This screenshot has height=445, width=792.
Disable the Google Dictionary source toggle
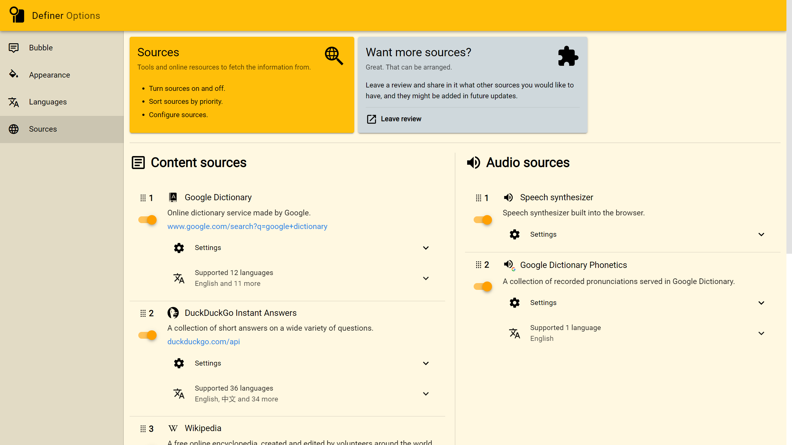point(148,220)
